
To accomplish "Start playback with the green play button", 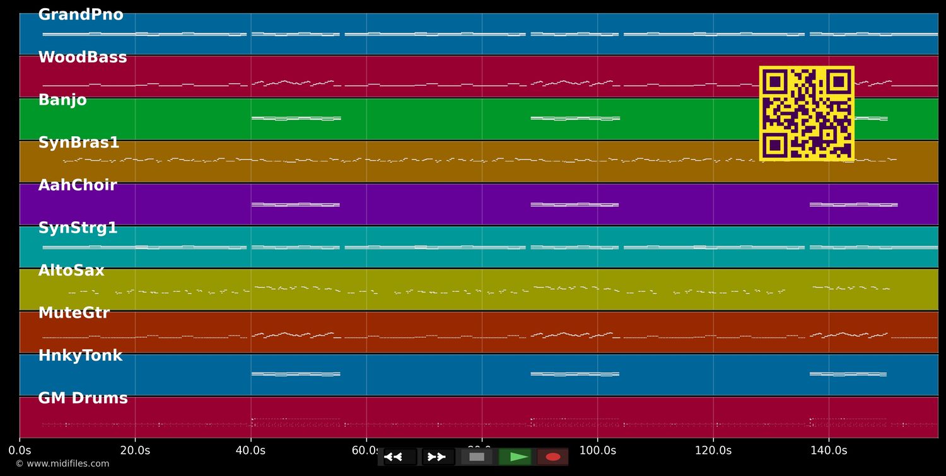I will pos(515,457).
